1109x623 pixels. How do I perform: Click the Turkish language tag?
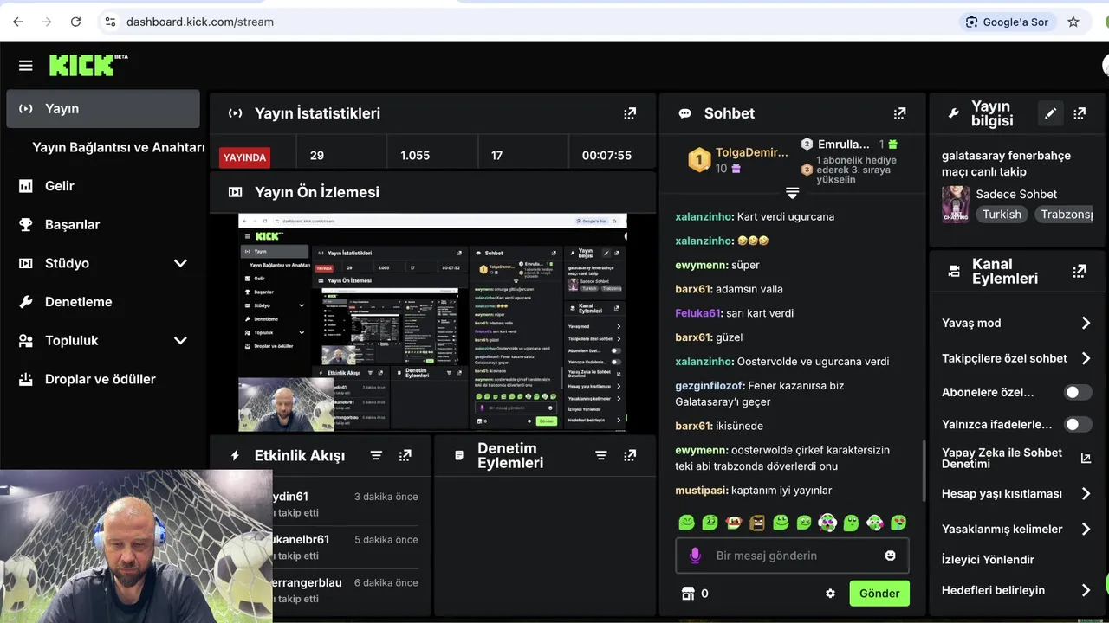point(1002,214)
